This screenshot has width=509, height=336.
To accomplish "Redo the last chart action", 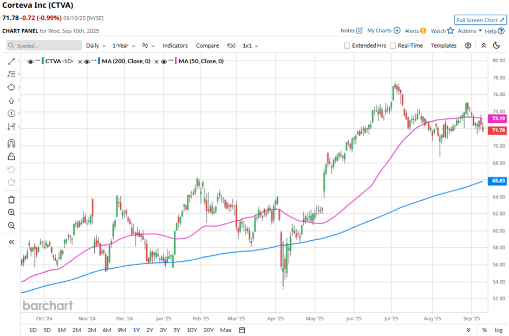I will [11, 182].
